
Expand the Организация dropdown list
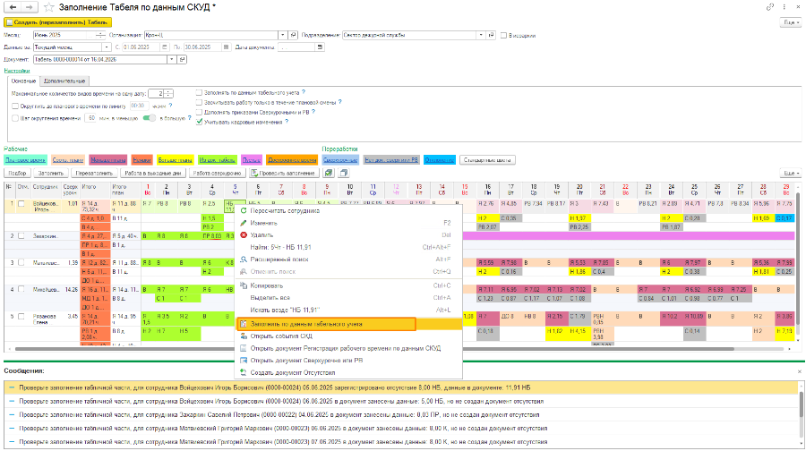pyautogui.click(x=282, y=35)
